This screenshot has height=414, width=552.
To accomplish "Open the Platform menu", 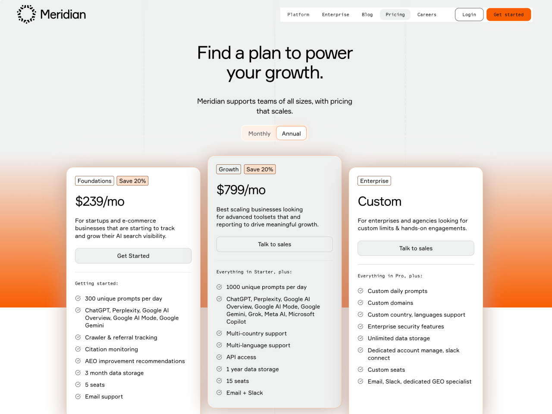I will point(298,15).
